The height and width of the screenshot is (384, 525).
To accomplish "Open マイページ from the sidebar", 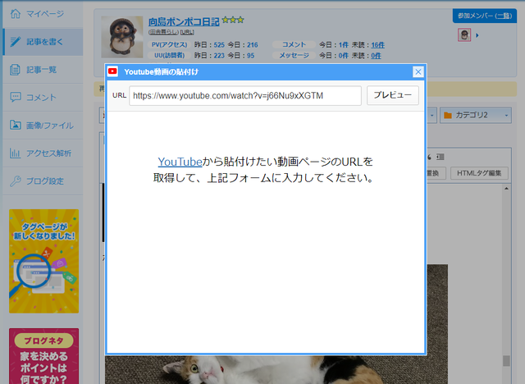I will 43,14.
